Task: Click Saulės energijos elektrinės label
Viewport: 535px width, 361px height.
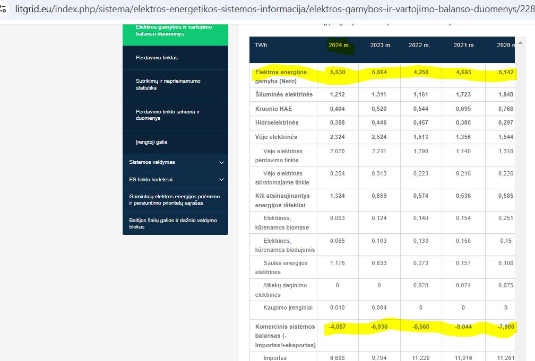Action: [281, 268]
